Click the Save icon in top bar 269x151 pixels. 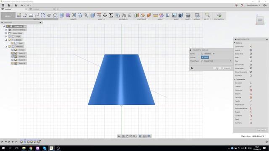pos(16,5)
